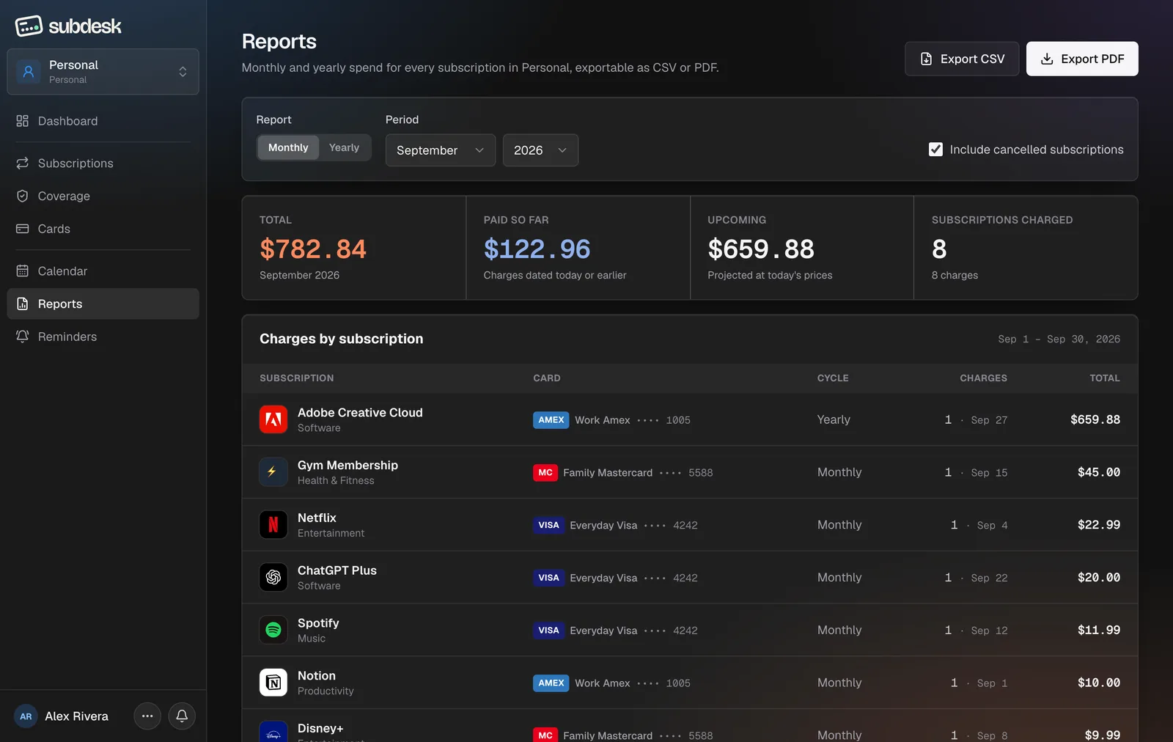Click Disney+ subscription name

pyautogui.click(x=320, y=728)
